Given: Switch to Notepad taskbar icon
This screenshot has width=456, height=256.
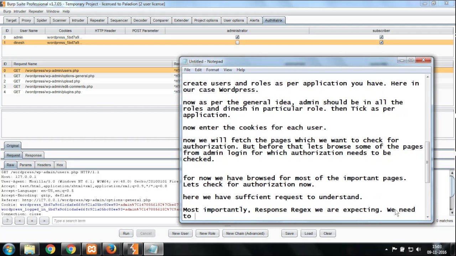Looking at the screenshot, I should (153, 249).
